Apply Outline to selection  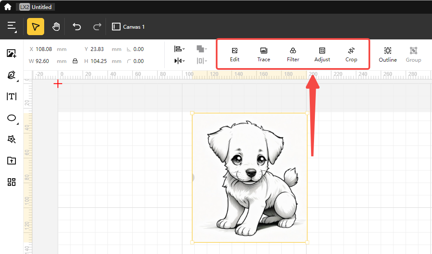tap(388, 54)
